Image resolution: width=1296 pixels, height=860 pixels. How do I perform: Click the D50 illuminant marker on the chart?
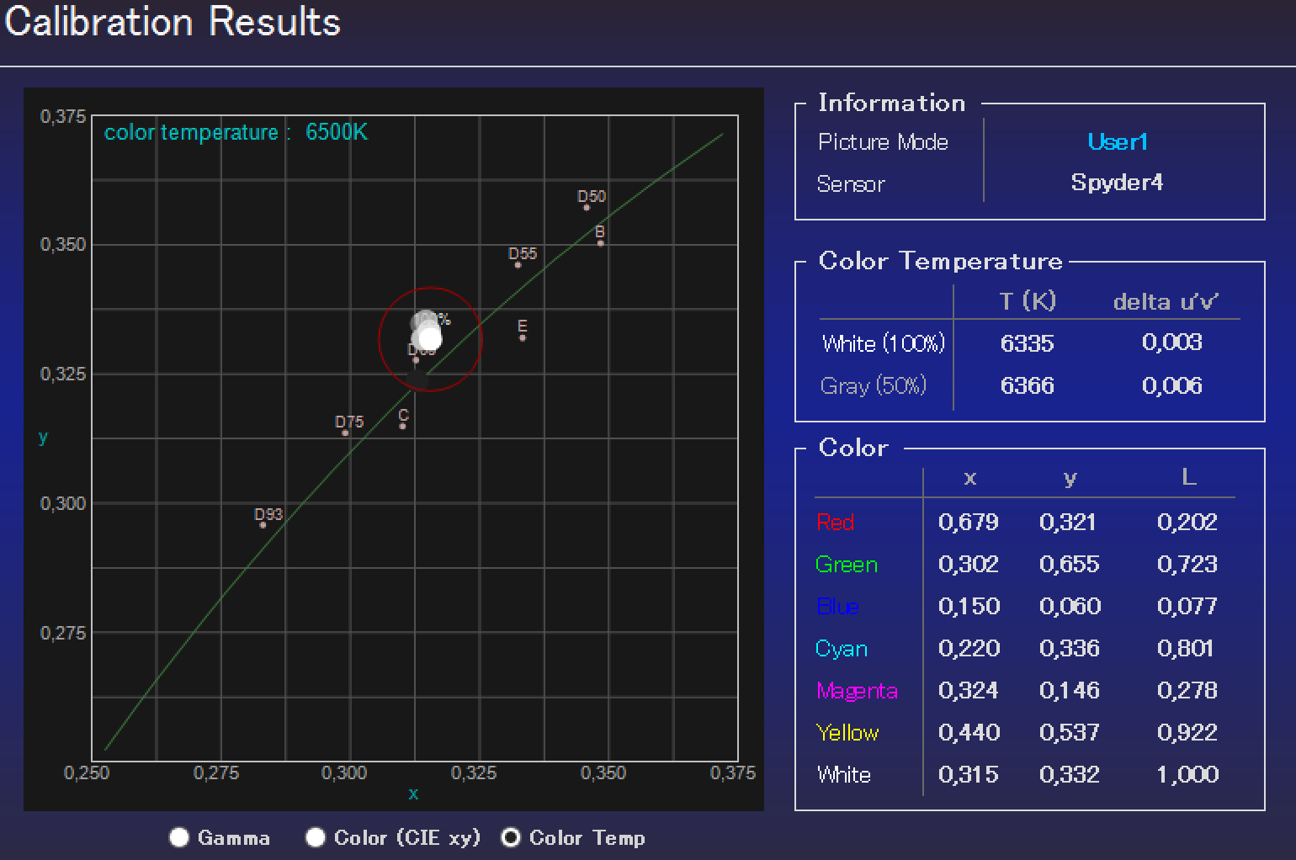tap(587, 207)
